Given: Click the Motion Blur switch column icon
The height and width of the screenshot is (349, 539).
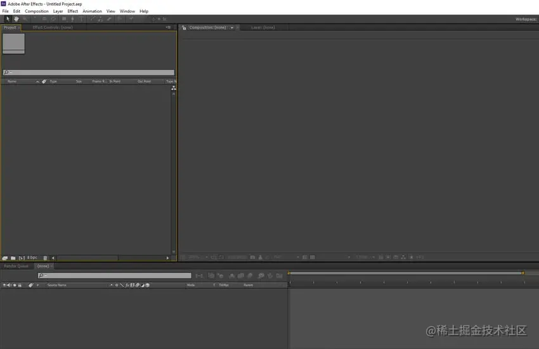Looking at the screenshot, I should [x=138, y=285].
